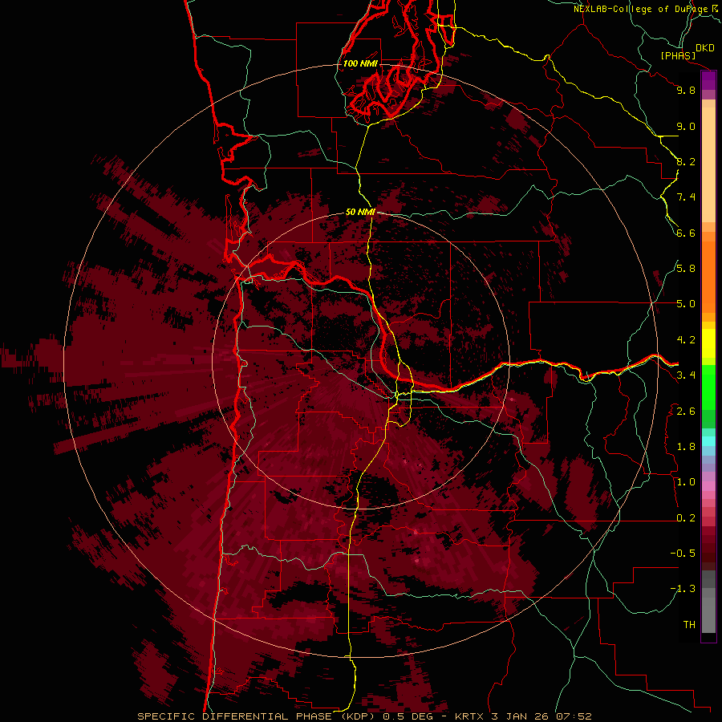Select the yellow band on the color bar
The height and width of the screenshot is (722, 722).
tap(708, 343)
